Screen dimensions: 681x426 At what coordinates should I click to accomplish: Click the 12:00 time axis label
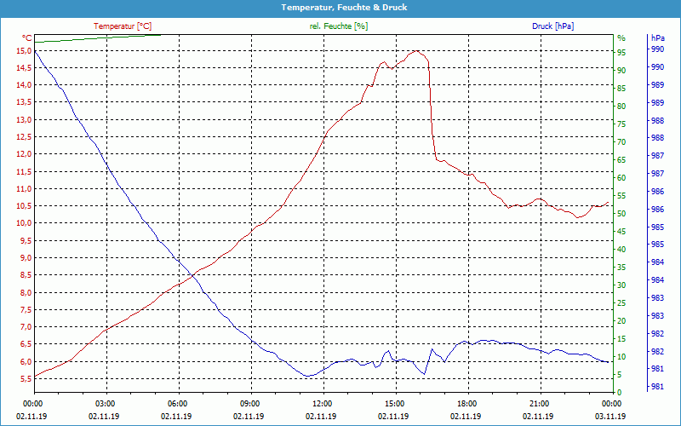click(x=323, y=403)
